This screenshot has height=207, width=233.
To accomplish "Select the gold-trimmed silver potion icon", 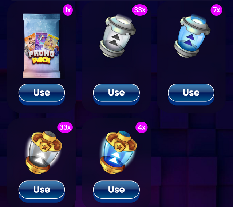I will (x=44, y=152).
